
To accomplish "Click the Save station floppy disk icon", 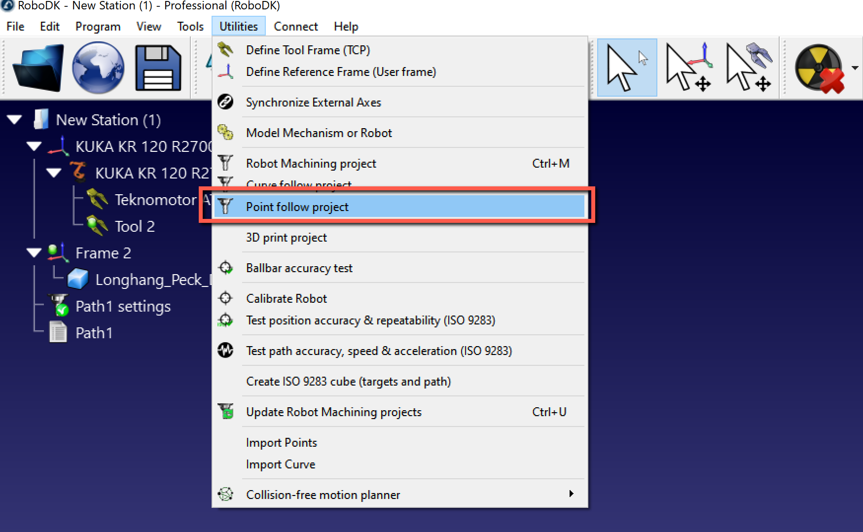I will [158, 68].
